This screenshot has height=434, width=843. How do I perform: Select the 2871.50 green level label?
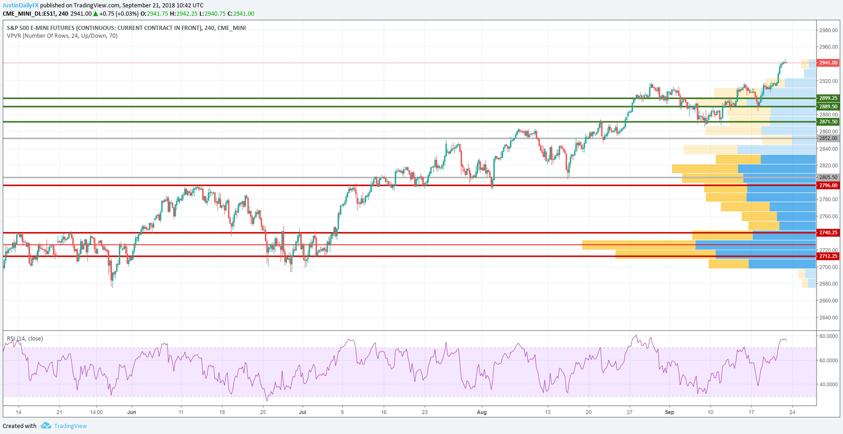[x=828, y=122]
